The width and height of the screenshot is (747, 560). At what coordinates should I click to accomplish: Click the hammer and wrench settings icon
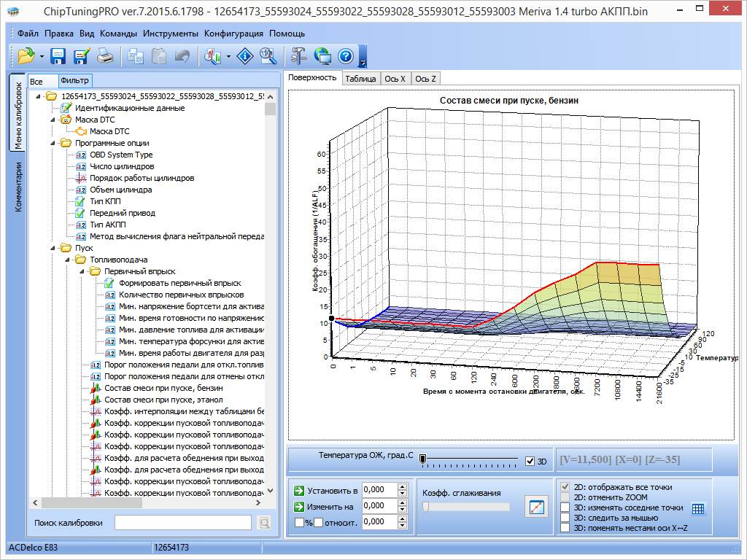pyautogui.click(x=298, y=56)
